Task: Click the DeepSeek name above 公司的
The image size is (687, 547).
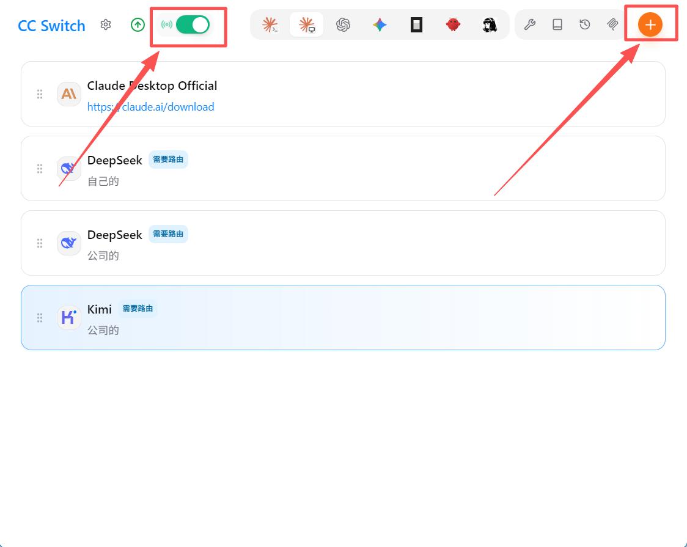Action: 115,235
